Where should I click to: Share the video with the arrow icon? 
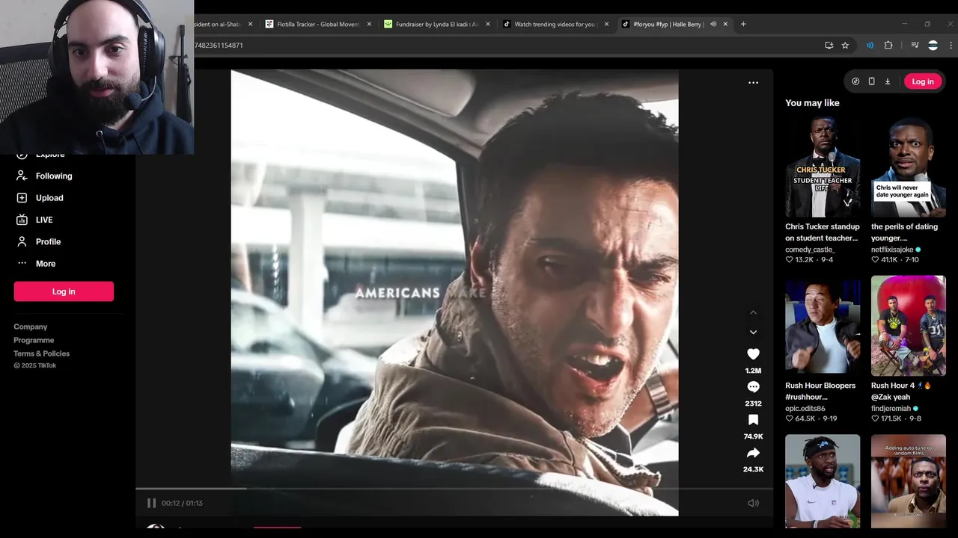(753, 453)
